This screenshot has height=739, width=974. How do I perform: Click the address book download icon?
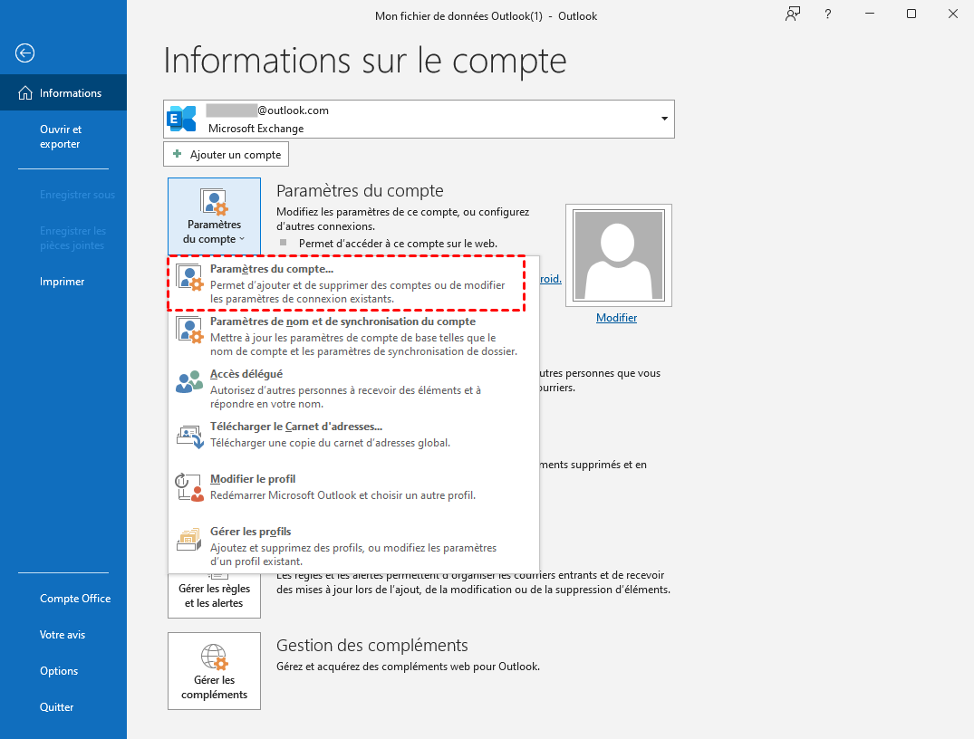(x=189, y=437)
